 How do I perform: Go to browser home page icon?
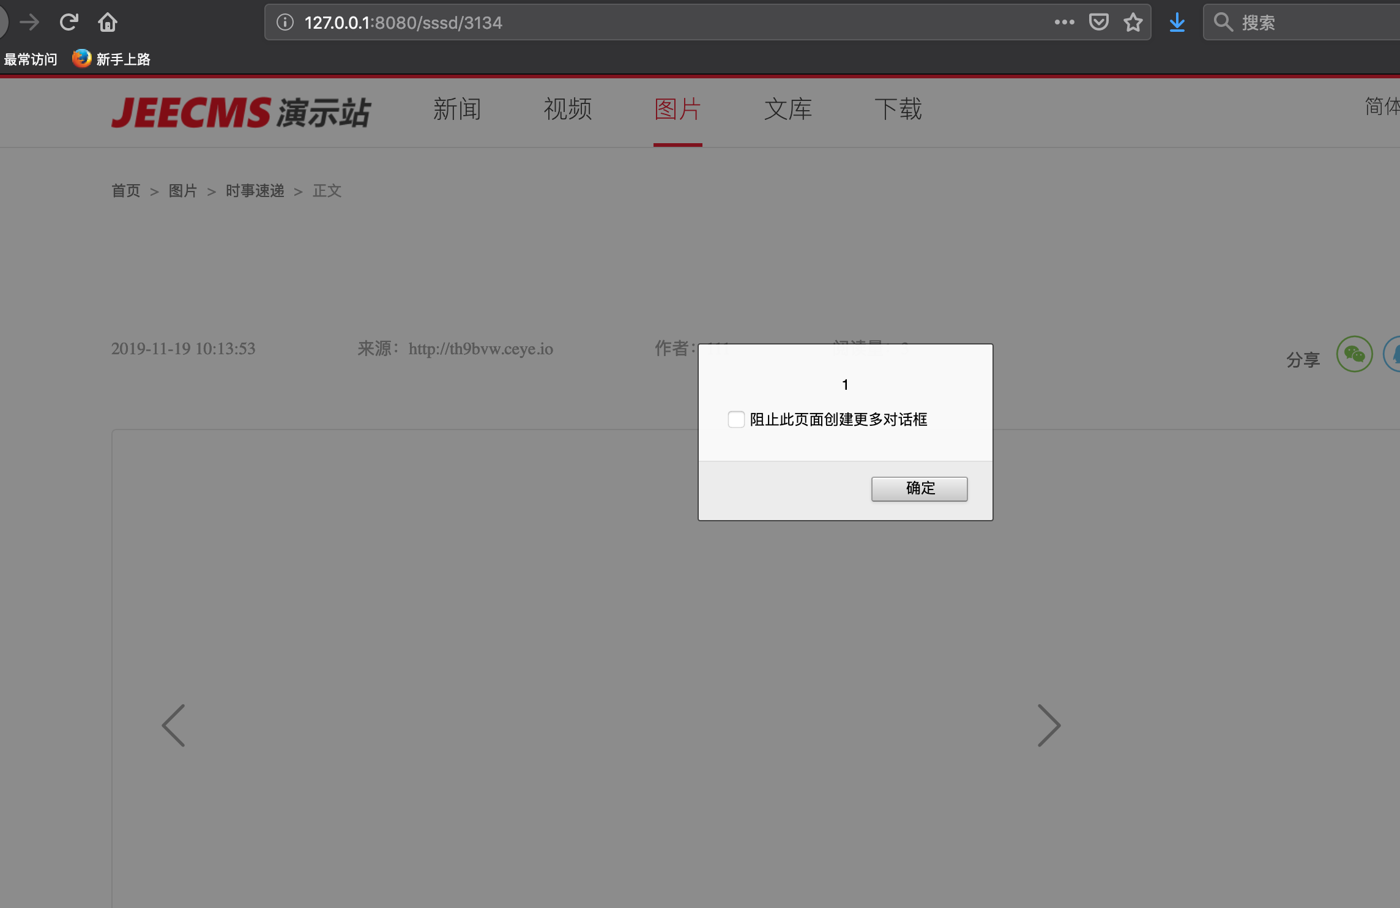[108, 23]
